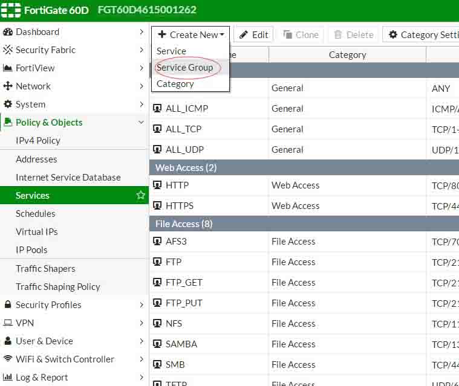The height and width of the screenshot is (386, 459).
Task: Click the SMB service icon
Action: point(157,364)
